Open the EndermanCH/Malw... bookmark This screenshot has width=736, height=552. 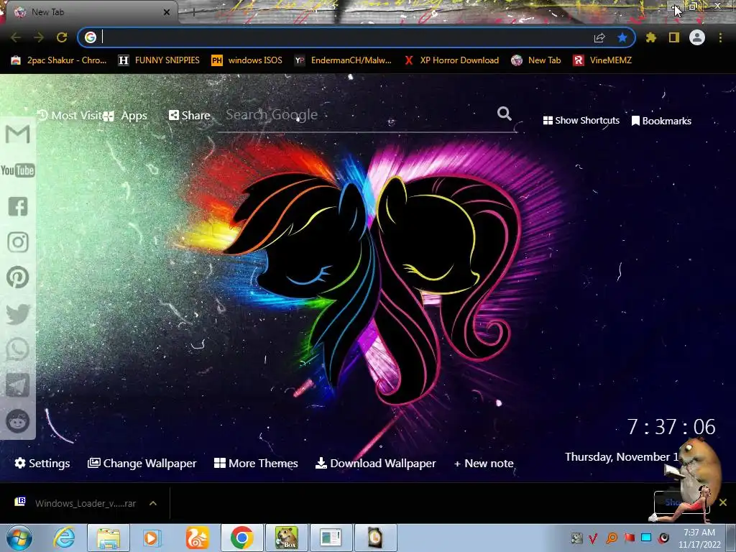pyautogui.click(x=343, y=60)
